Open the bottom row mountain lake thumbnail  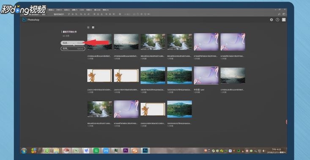[179, 109]
